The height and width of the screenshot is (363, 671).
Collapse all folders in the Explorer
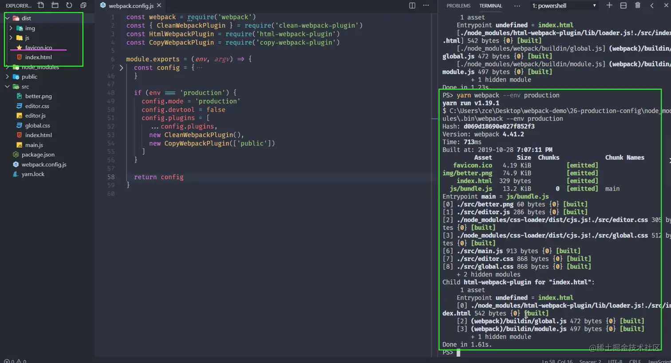coord(83,5)
